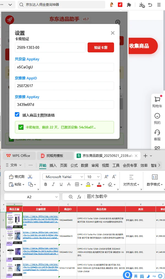Open the 文件 menu
This screenshot has width=165, height=279.
click(14, 165)
